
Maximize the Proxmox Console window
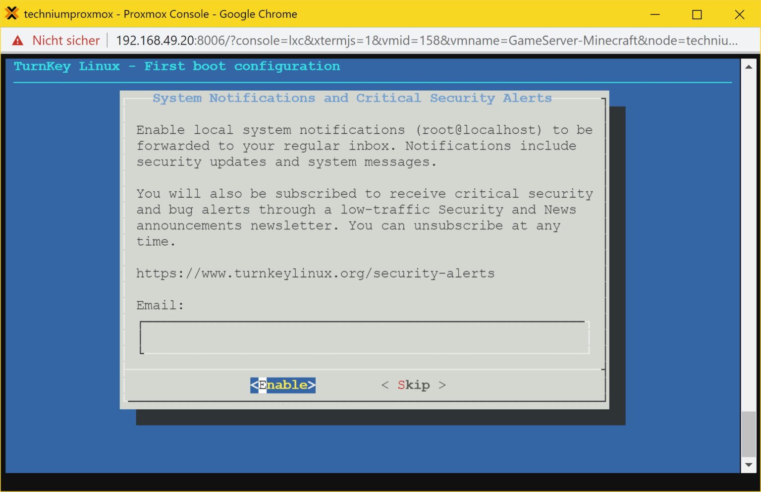tap(697, 14)
